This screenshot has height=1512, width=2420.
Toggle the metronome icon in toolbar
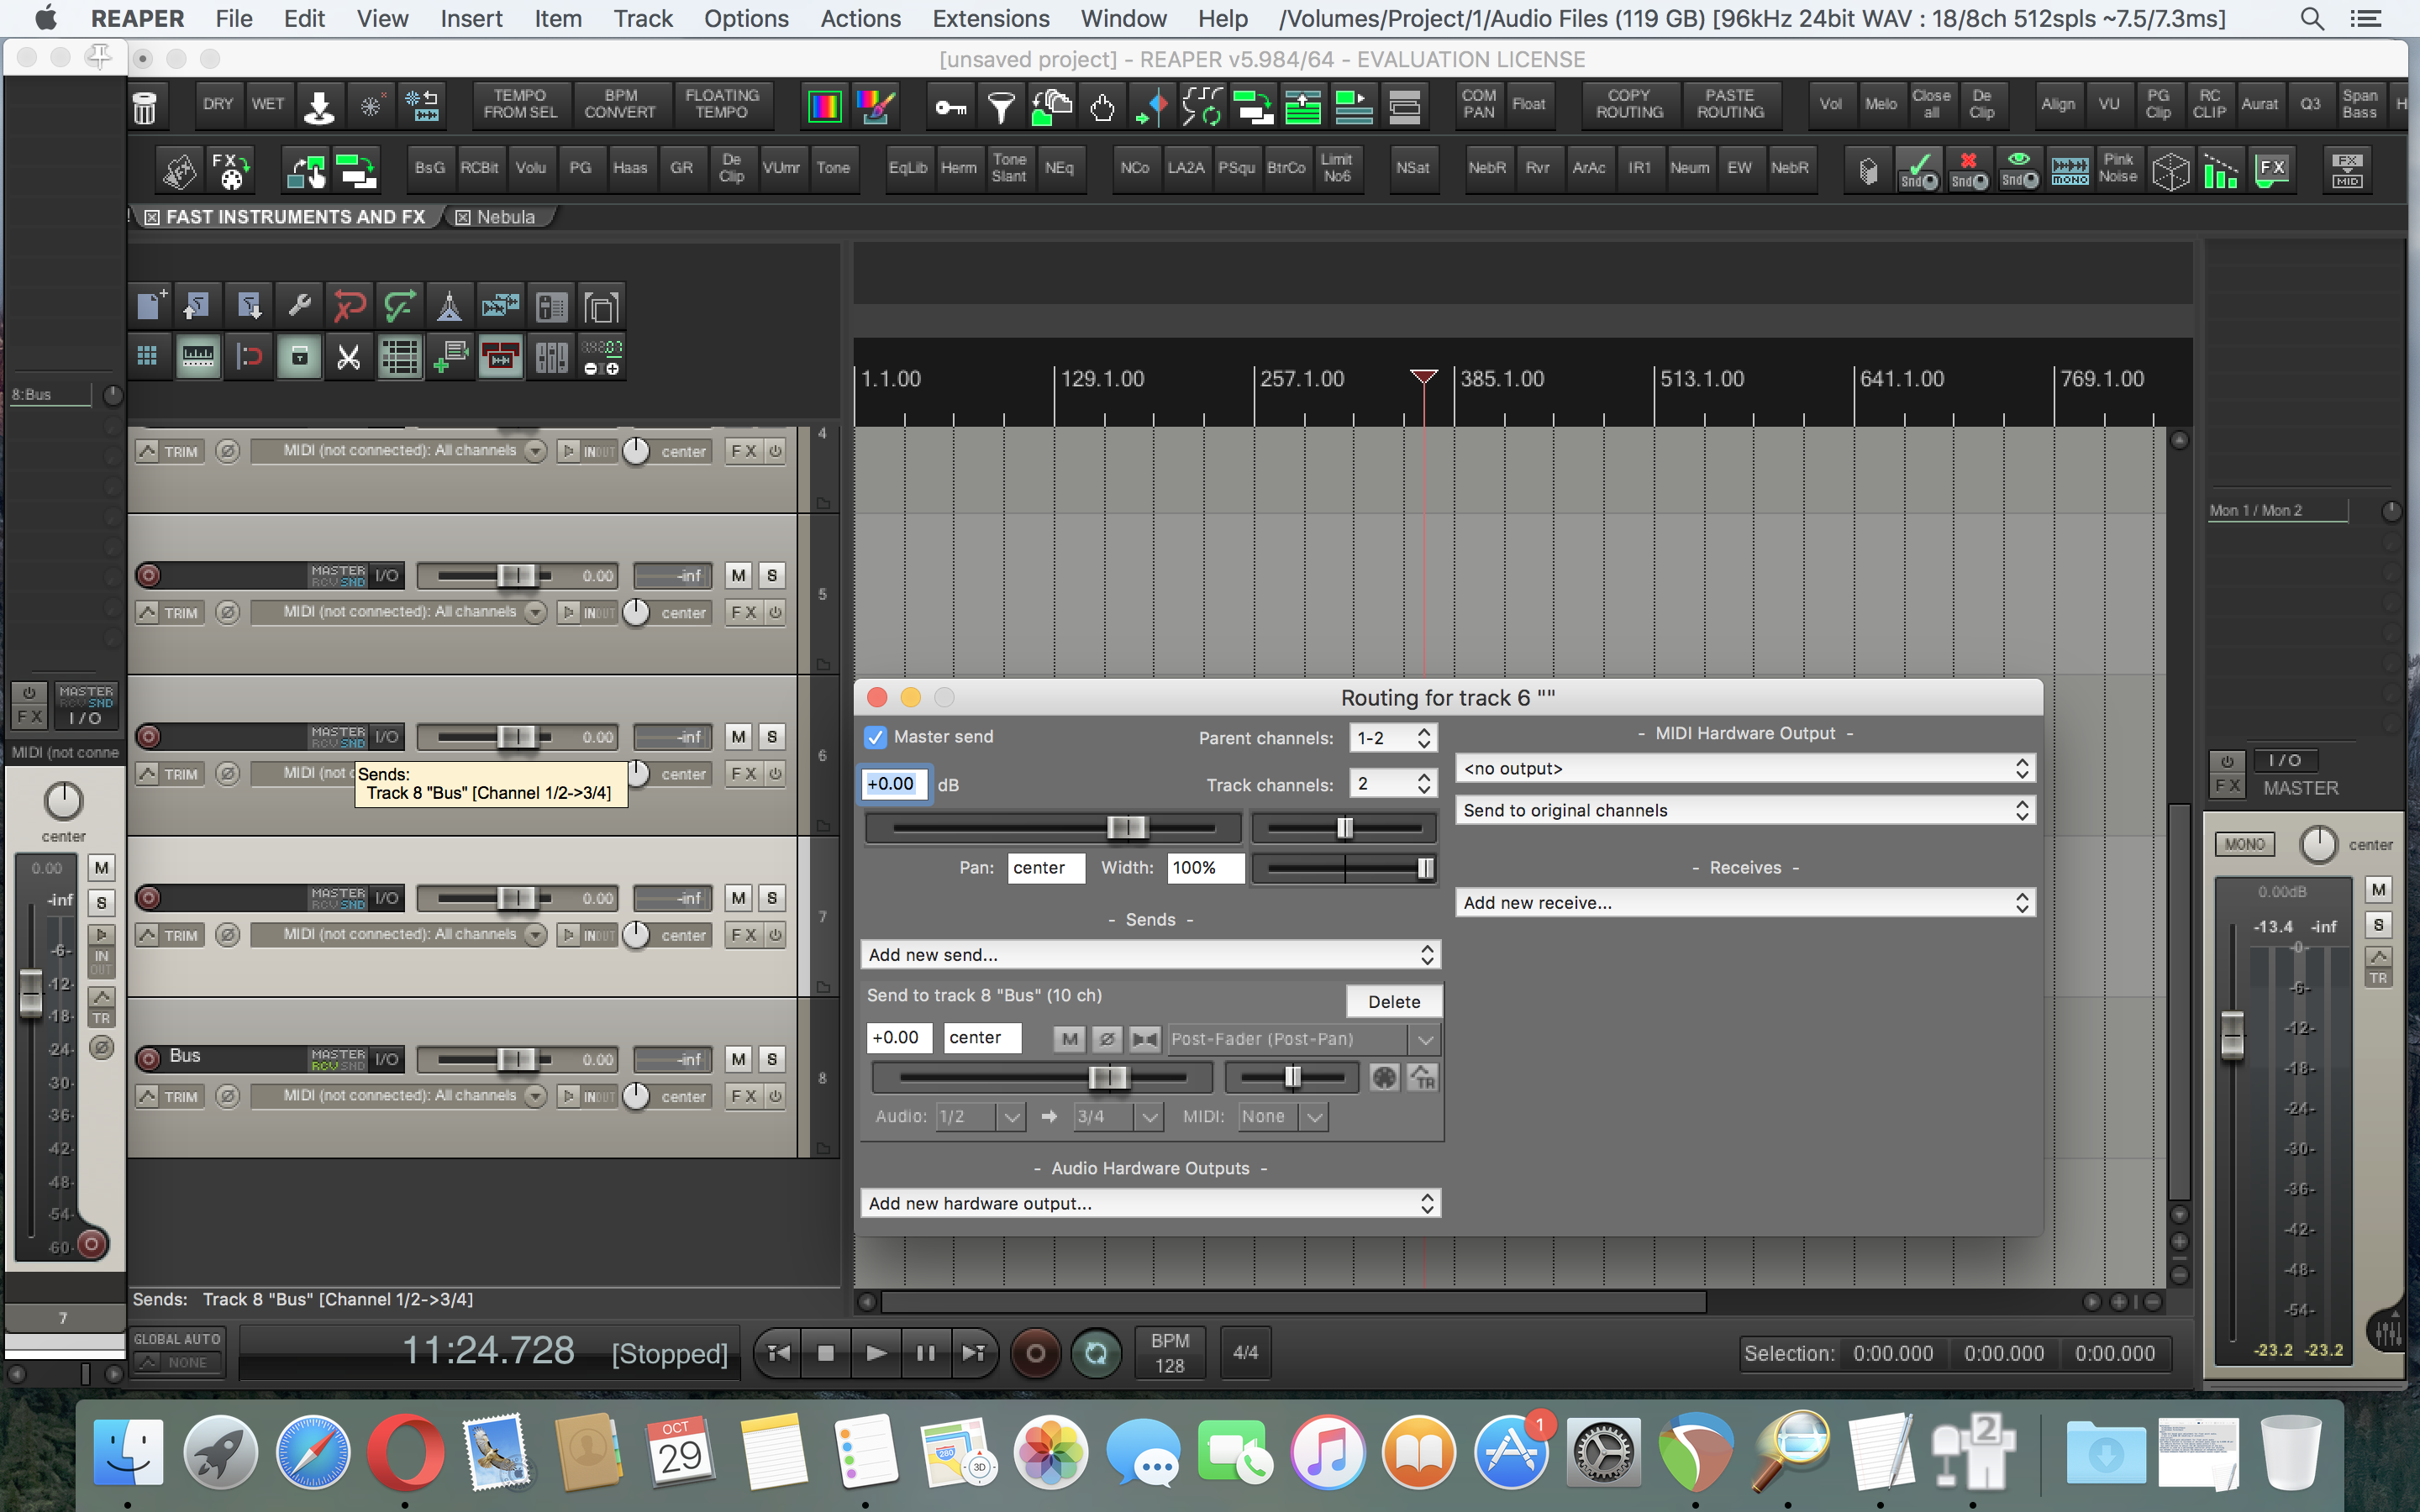pos(449,306)
